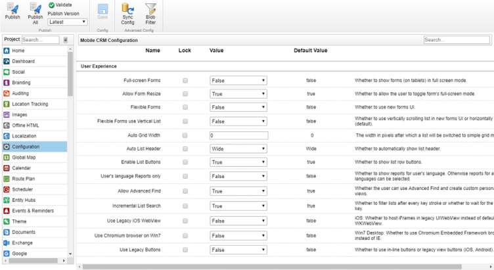Click Project list horizontal scroll right arrow
The image size is (494, 270).
click(64, 261)
